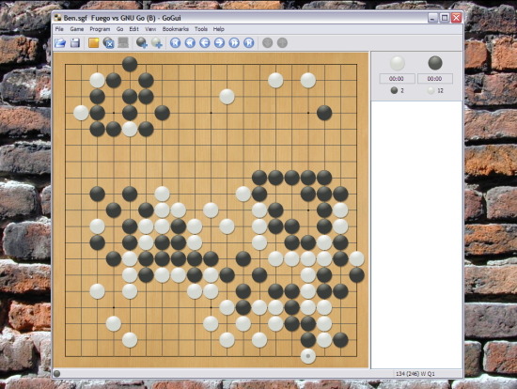Maximize the GoGui window
This screenshot has width=517, height=389.
pos(445,18)
